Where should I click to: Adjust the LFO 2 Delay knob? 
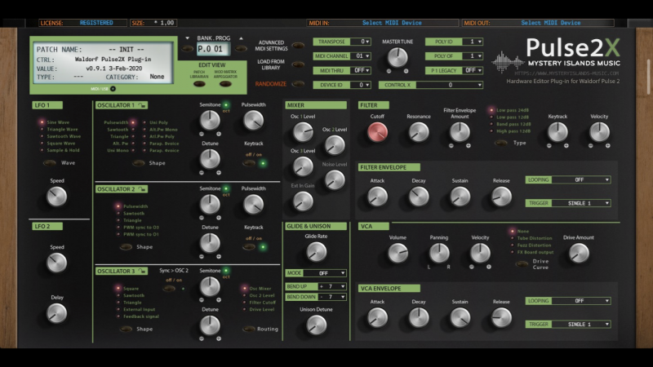tap(57, 313)
